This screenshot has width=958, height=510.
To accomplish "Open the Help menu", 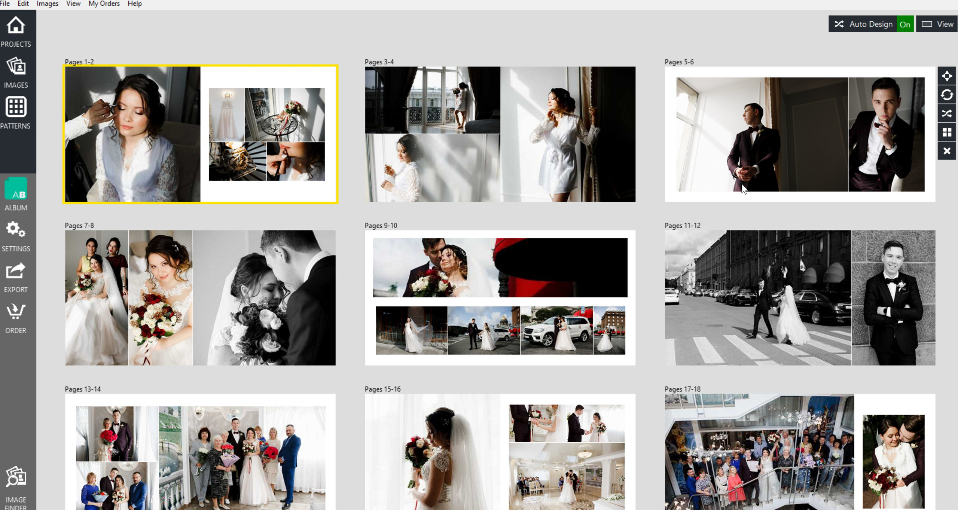I will point(134,4).
